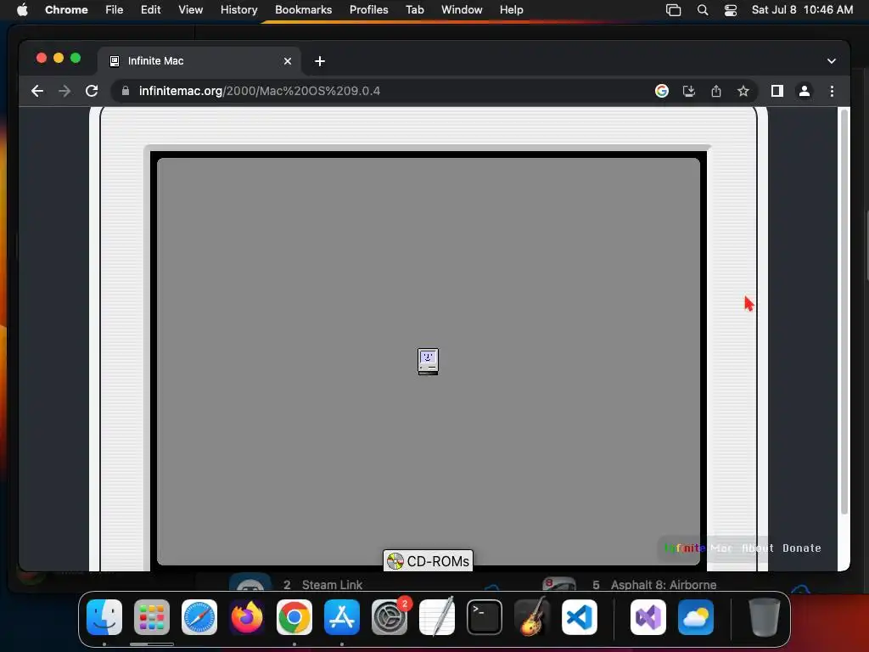Open the About link

pyautogui.click(x=758, y=548)
